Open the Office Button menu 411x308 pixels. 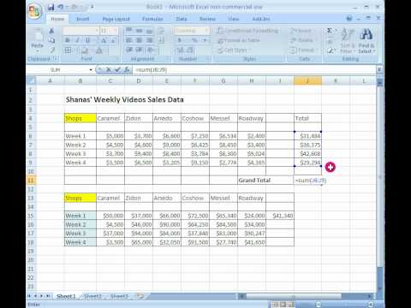coord(35,11)
